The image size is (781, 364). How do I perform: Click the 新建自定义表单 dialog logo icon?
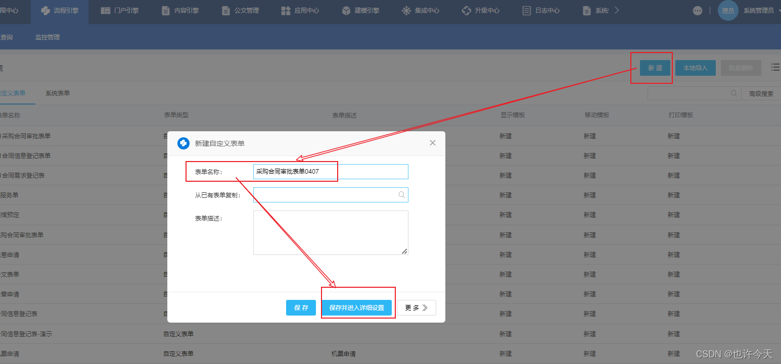tap(183, 143)
